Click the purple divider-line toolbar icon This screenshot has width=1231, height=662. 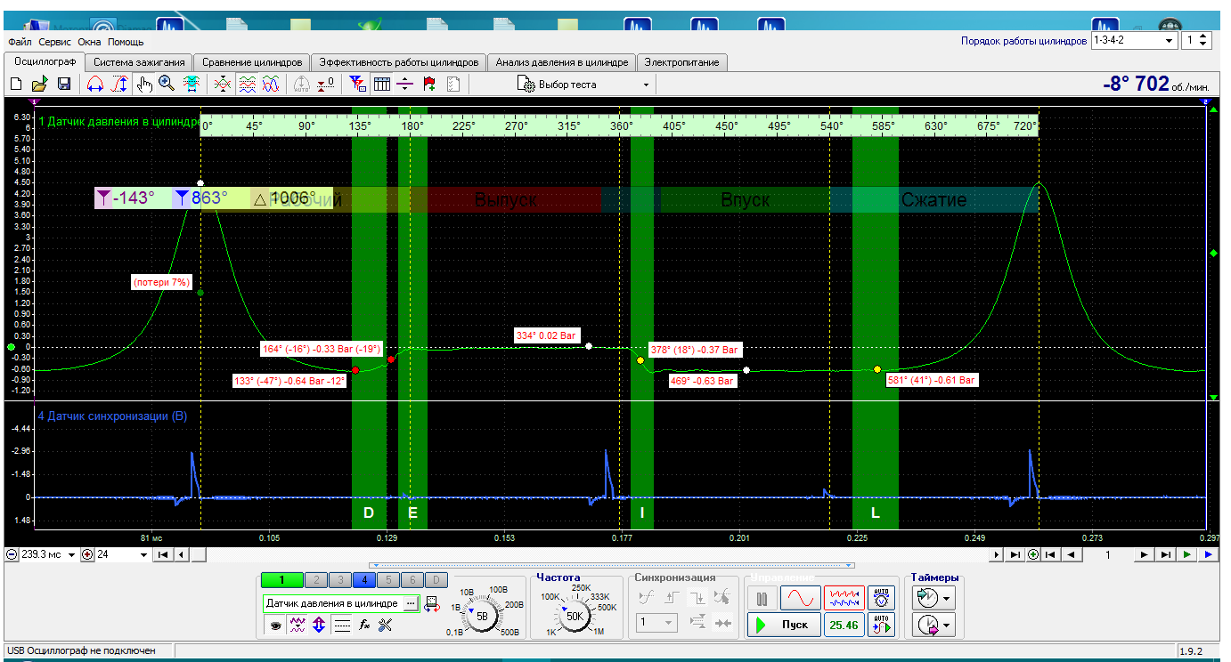click(x=405, y=85)
